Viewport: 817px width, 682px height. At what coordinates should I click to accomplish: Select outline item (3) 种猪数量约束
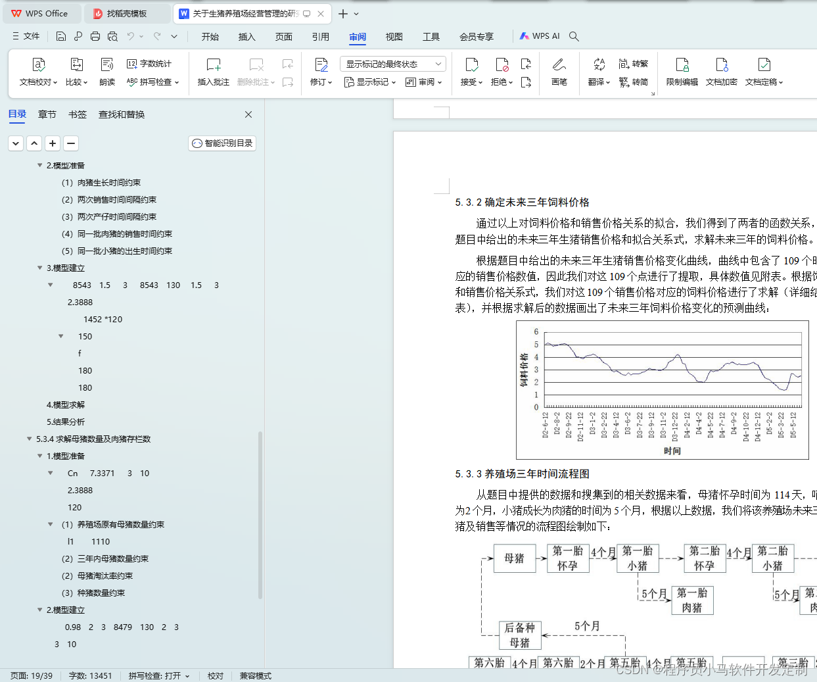click(93, 593)
